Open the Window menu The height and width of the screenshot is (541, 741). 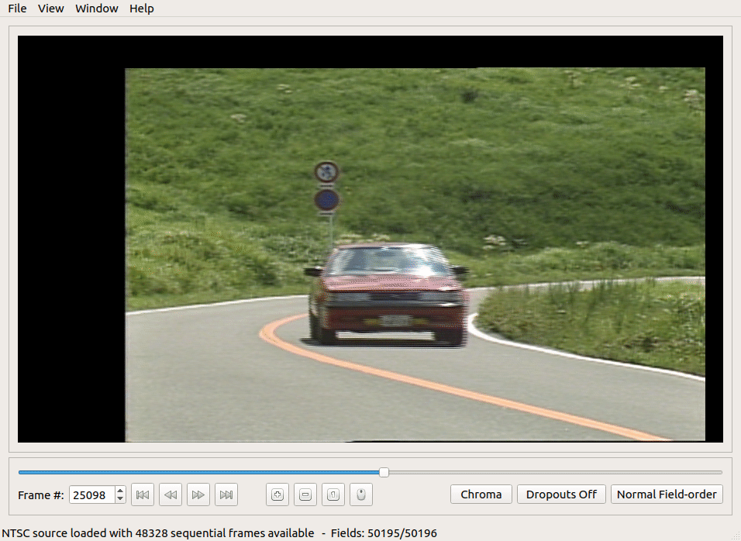click(97, 9)
